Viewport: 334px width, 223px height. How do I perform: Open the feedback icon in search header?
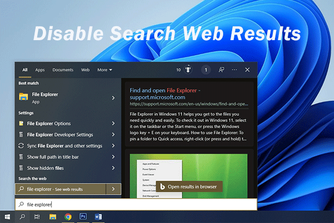(x=222, y=70)
